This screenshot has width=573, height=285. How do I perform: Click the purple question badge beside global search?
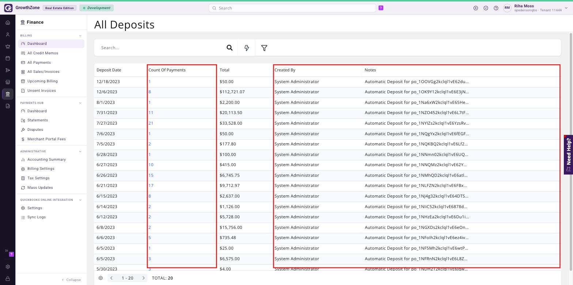coord(381,8)
